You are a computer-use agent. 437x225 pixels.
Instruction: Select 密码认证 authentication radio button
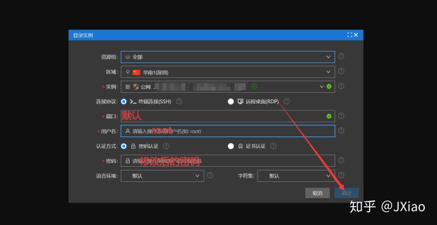click(124, 146)
